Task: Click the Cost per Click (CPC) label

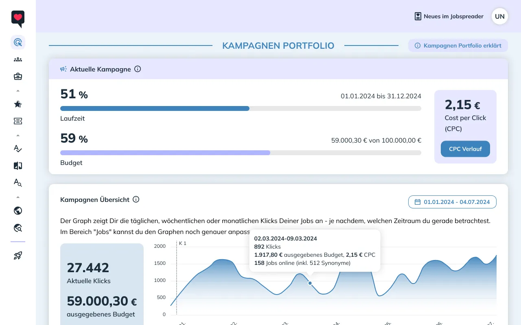Action: click(465, 123)
